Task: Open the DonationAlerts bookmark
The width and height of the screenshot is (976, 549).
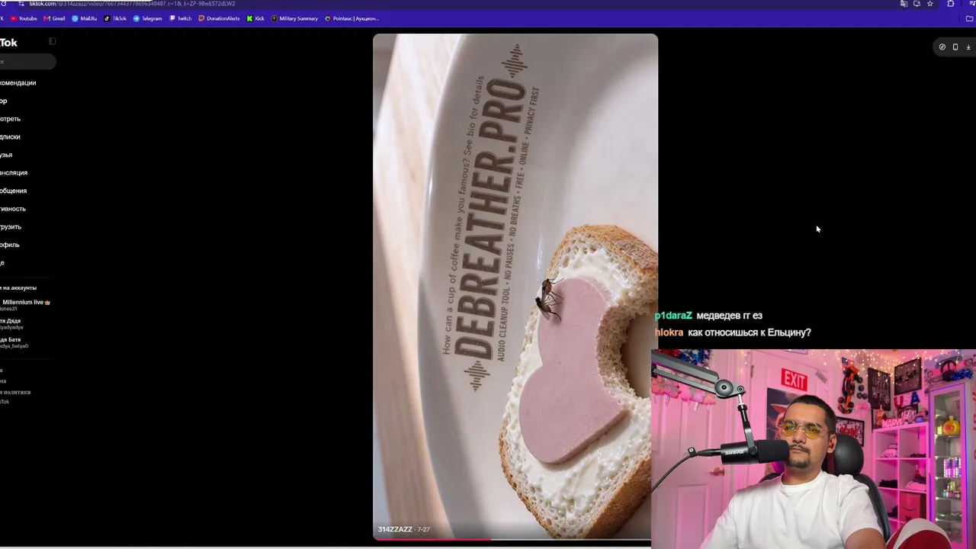Action: (219, 18)
